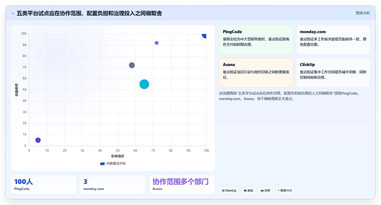Click the 3 monday.com stat card
The image size is (381, 205).
[113, 184]
